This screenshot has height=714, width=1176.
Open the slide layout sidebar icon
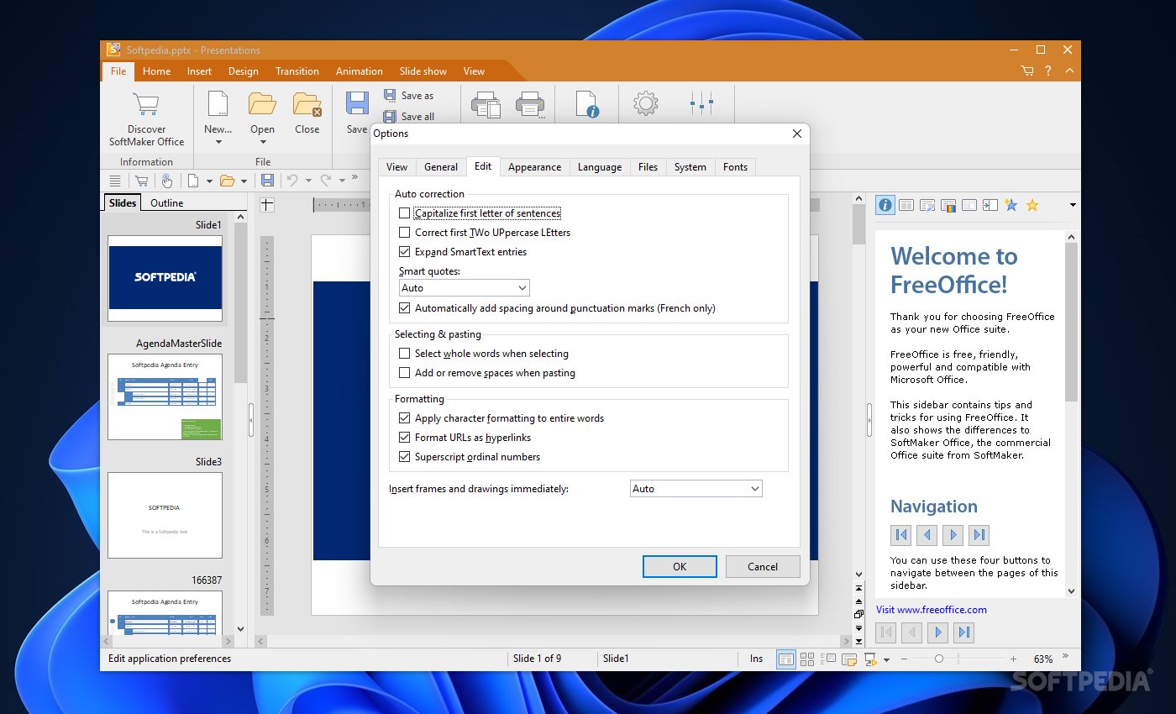[906, 205]
